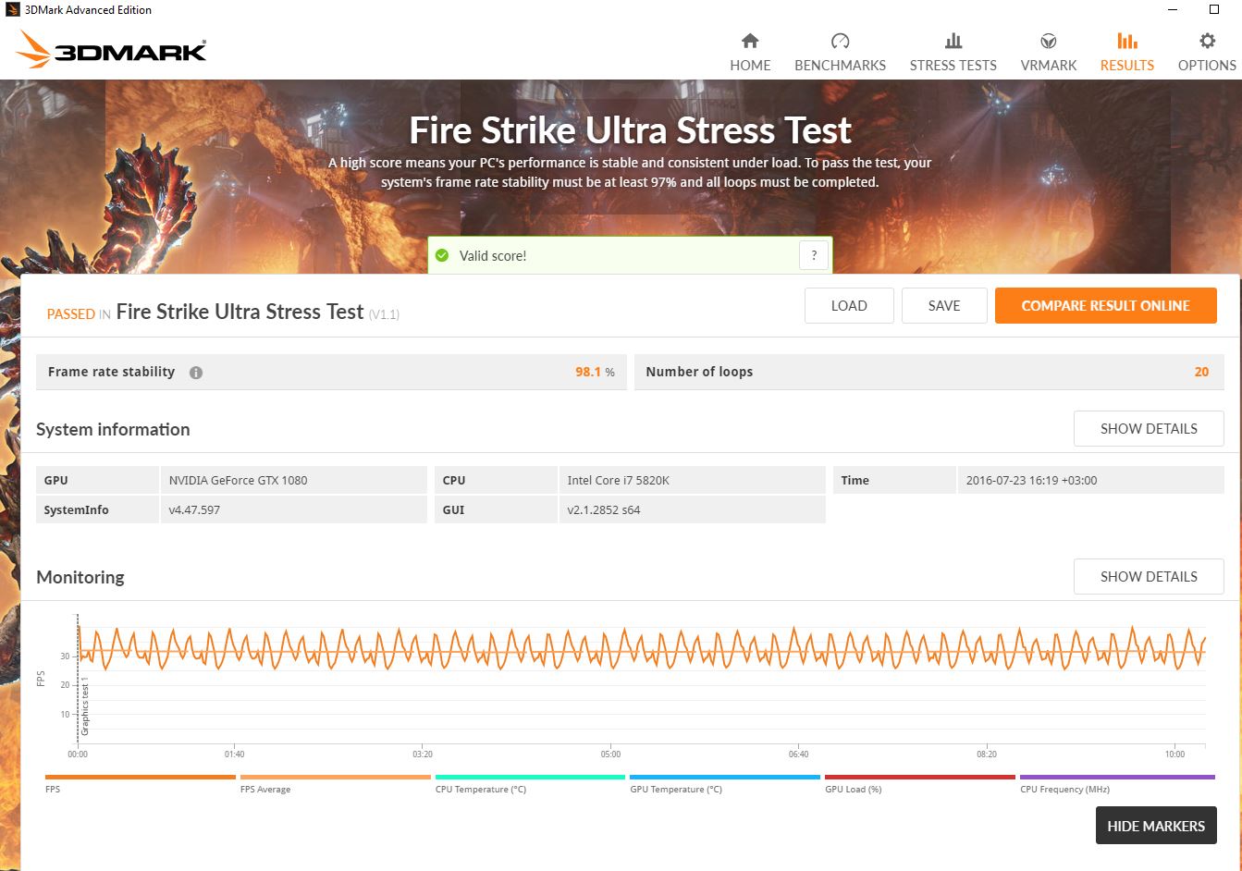
Task: Open Stress Tests via the bar chart icon
Action: click(953, 41)
